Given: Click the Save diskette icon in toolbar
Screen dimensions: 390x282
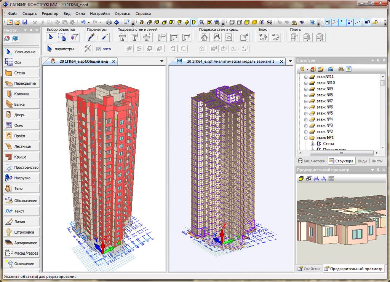Looking at the screenshot, I should [x=25, y=22].
